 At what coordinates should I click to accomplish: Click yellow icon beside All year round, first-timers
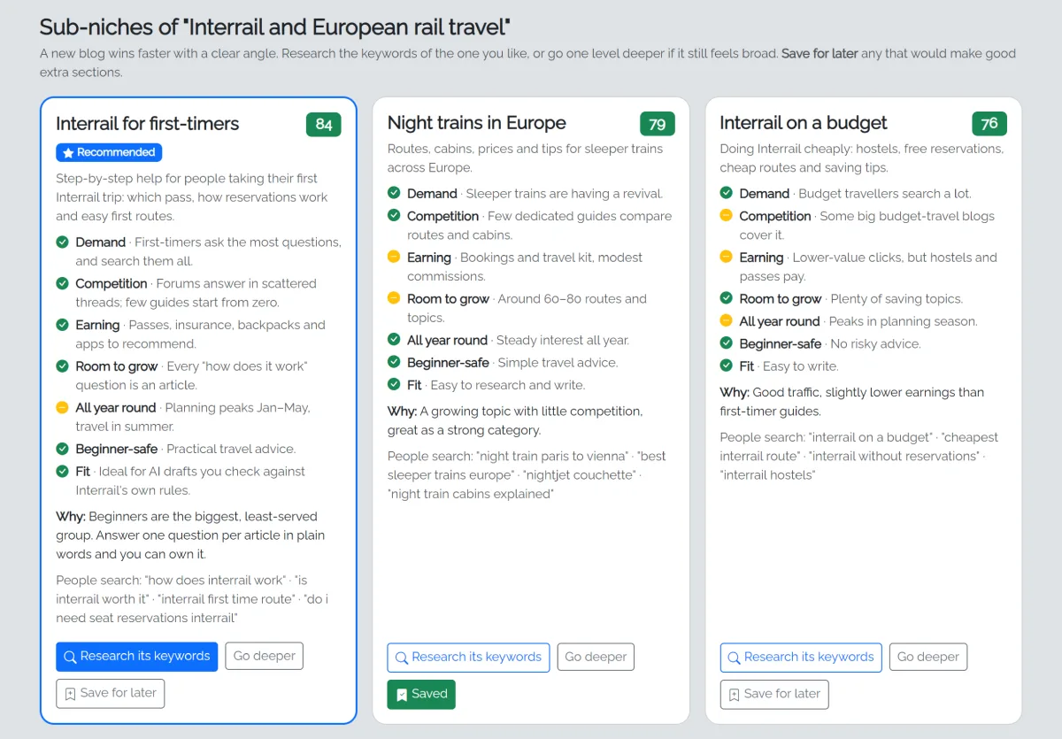(62, 408)
